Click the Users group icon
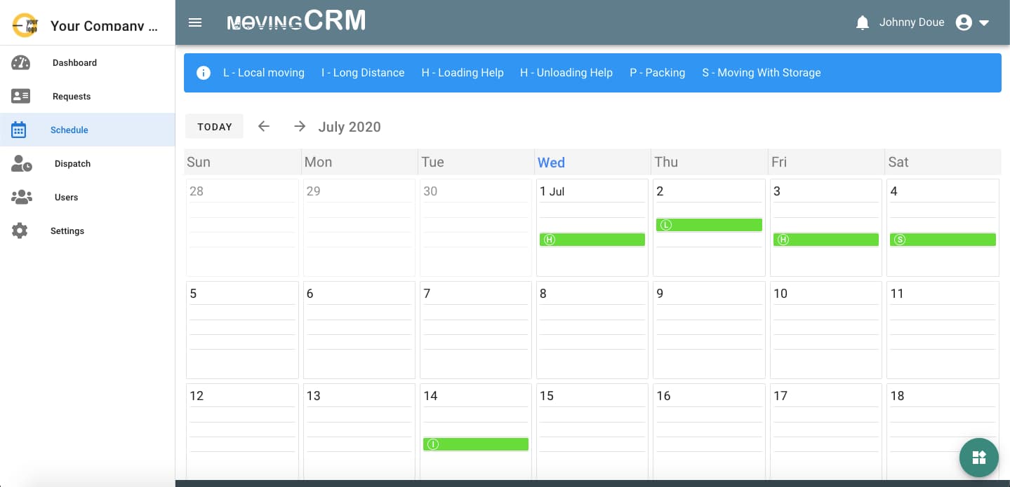 [21, 197]
